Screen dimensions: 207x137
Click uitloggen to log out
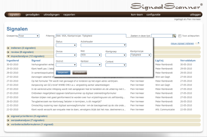195,14
